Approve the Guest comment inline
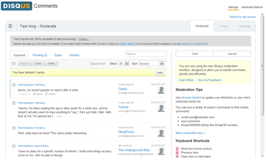 24,94
